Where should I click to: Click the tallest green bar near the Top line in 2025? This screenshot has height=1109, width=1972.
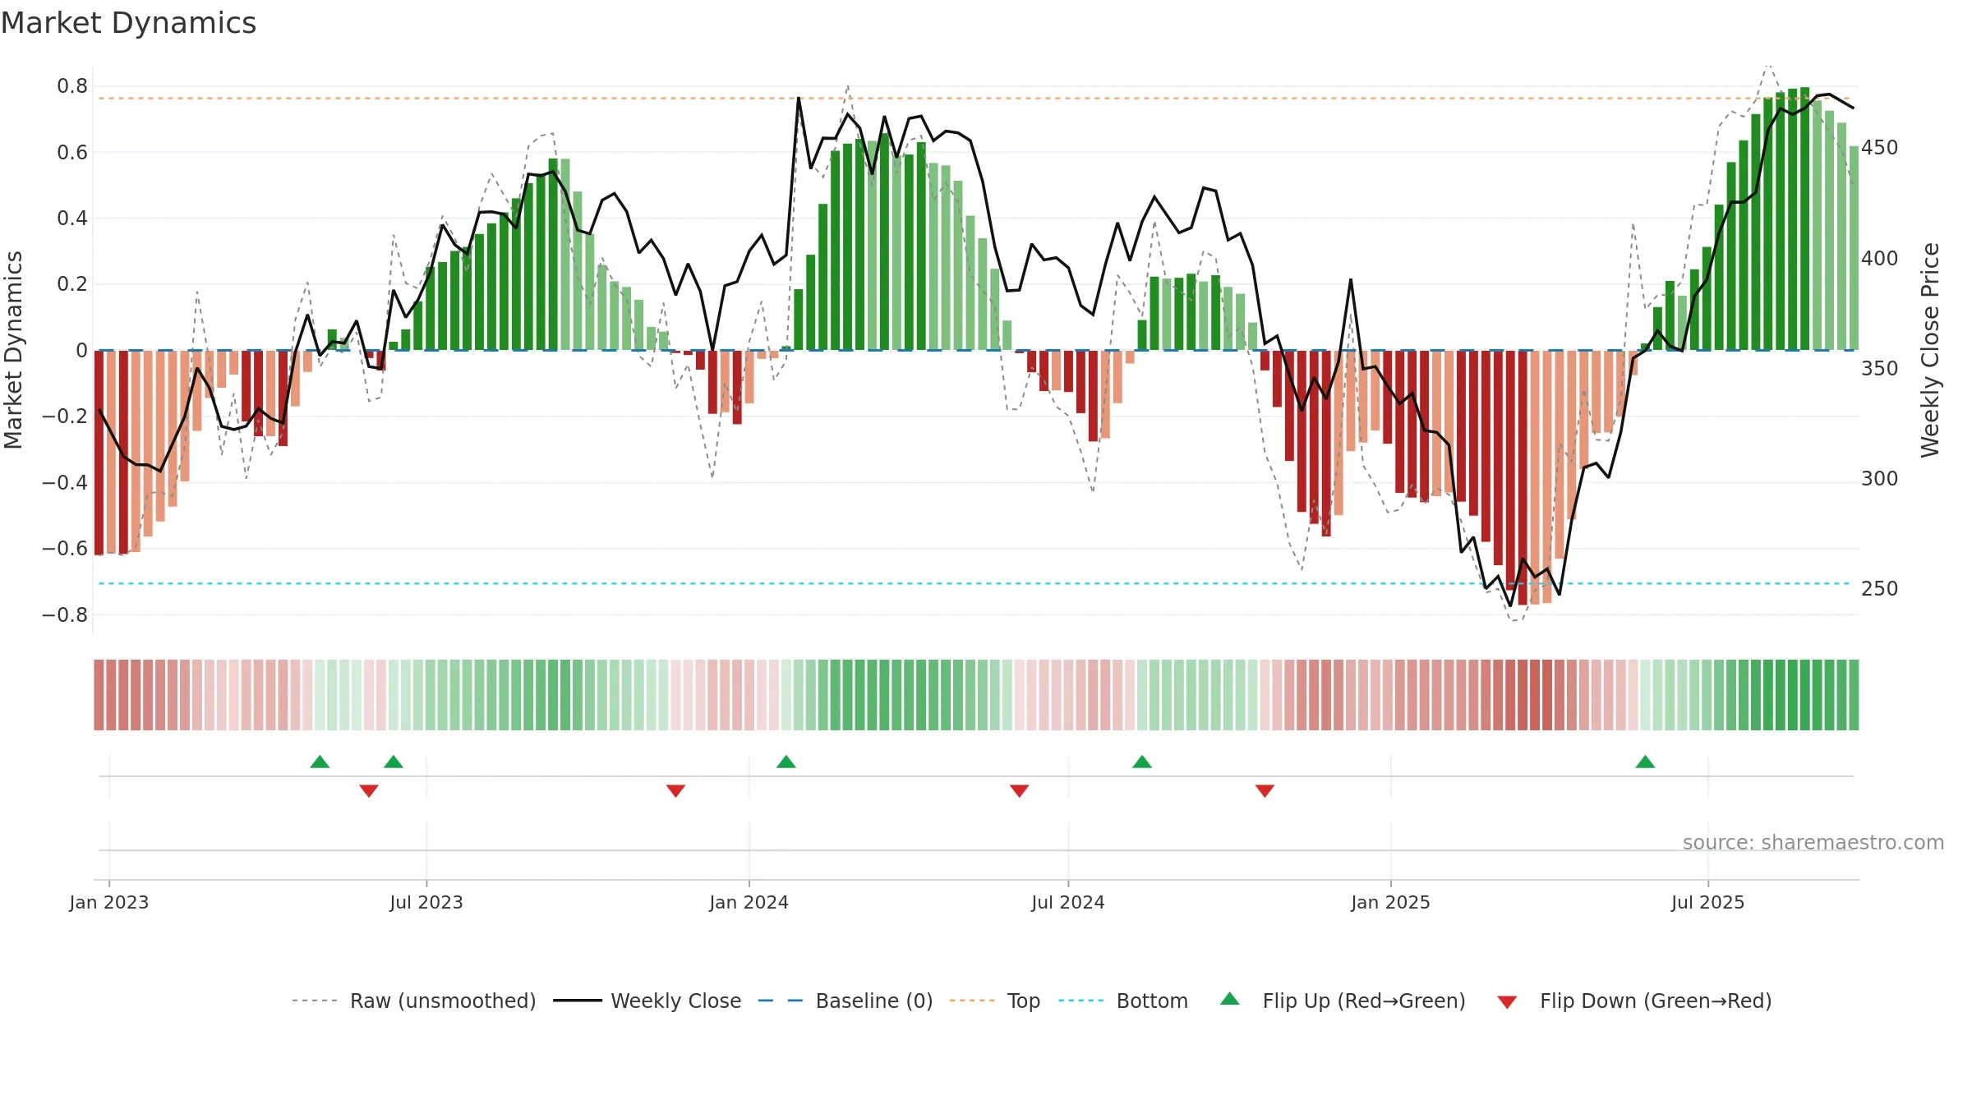tap(1804, 219)
